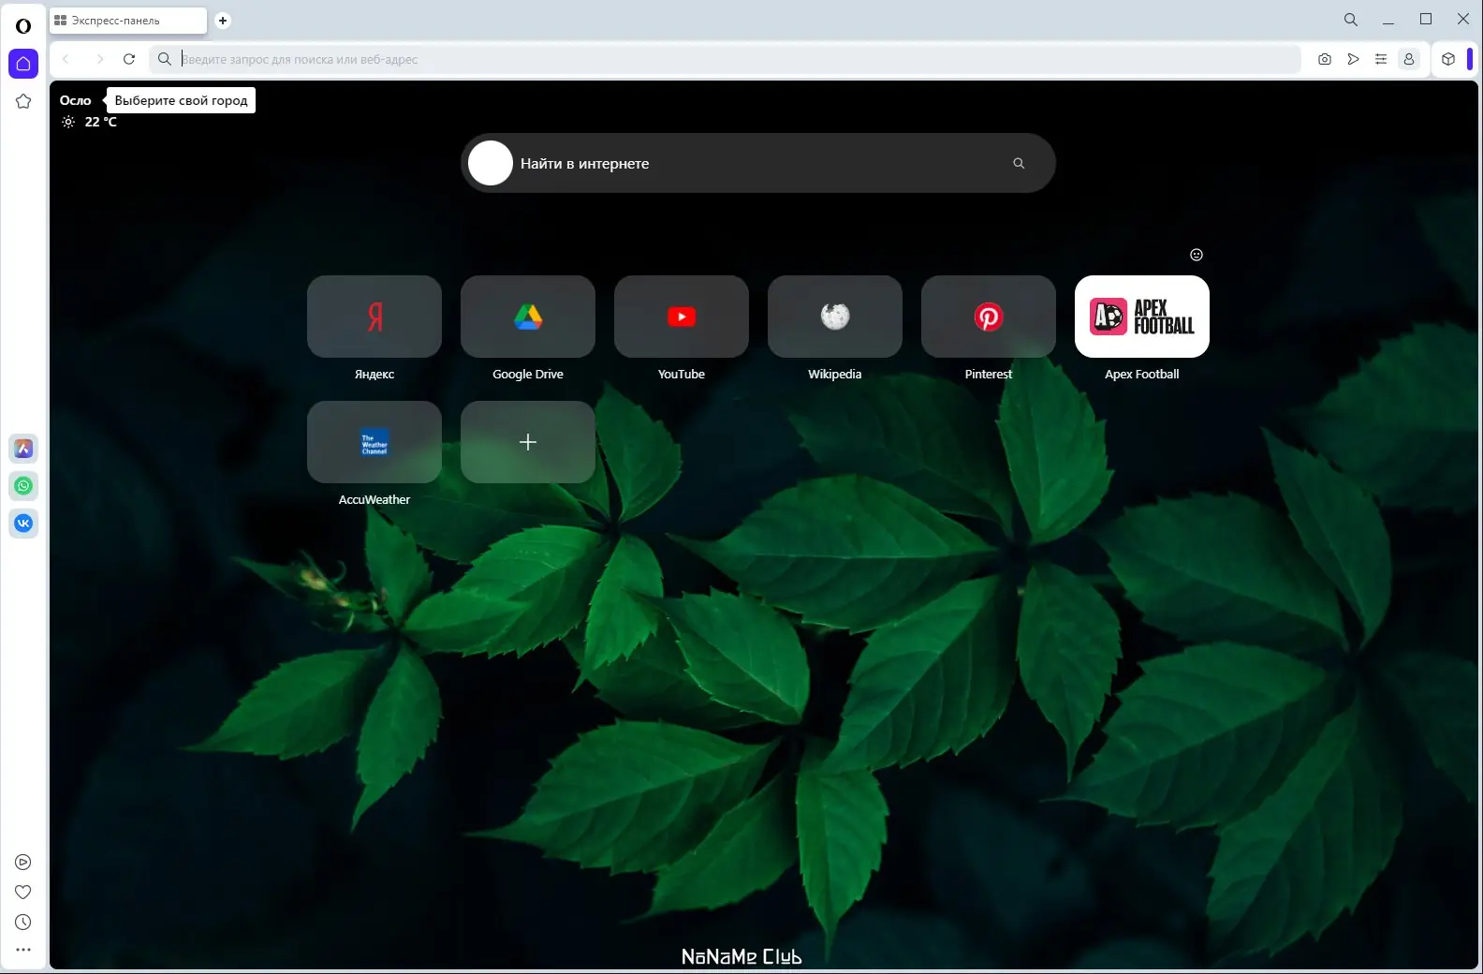Screen dimensions: 1483x974
Task: Click the white search engine circle
Action: 491,163
